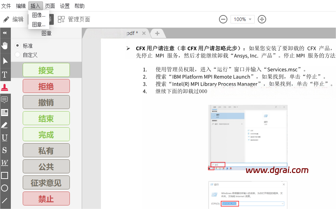Choose 图像... from the 插入 menu
Screen dimensions: 336x209
[x=38, y=15]
